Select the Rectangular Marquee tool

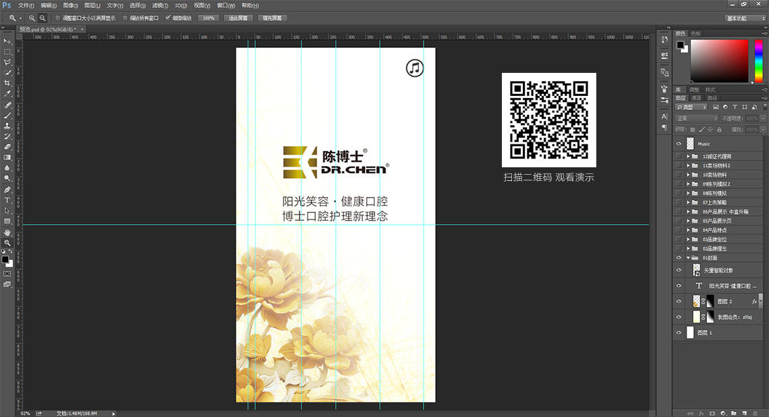[7, 51]
